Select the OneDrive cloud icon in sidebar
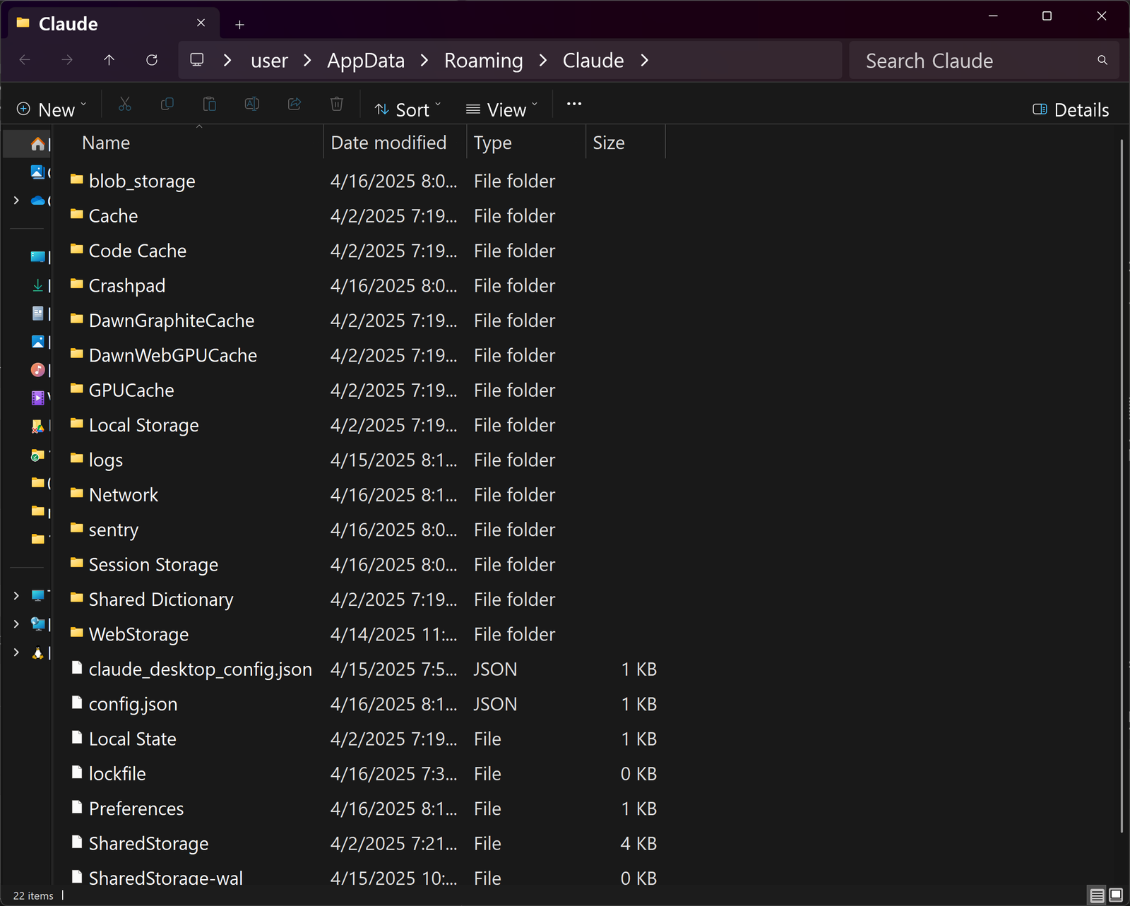Viewport: 1130px width, 906px height. [38, 201]
